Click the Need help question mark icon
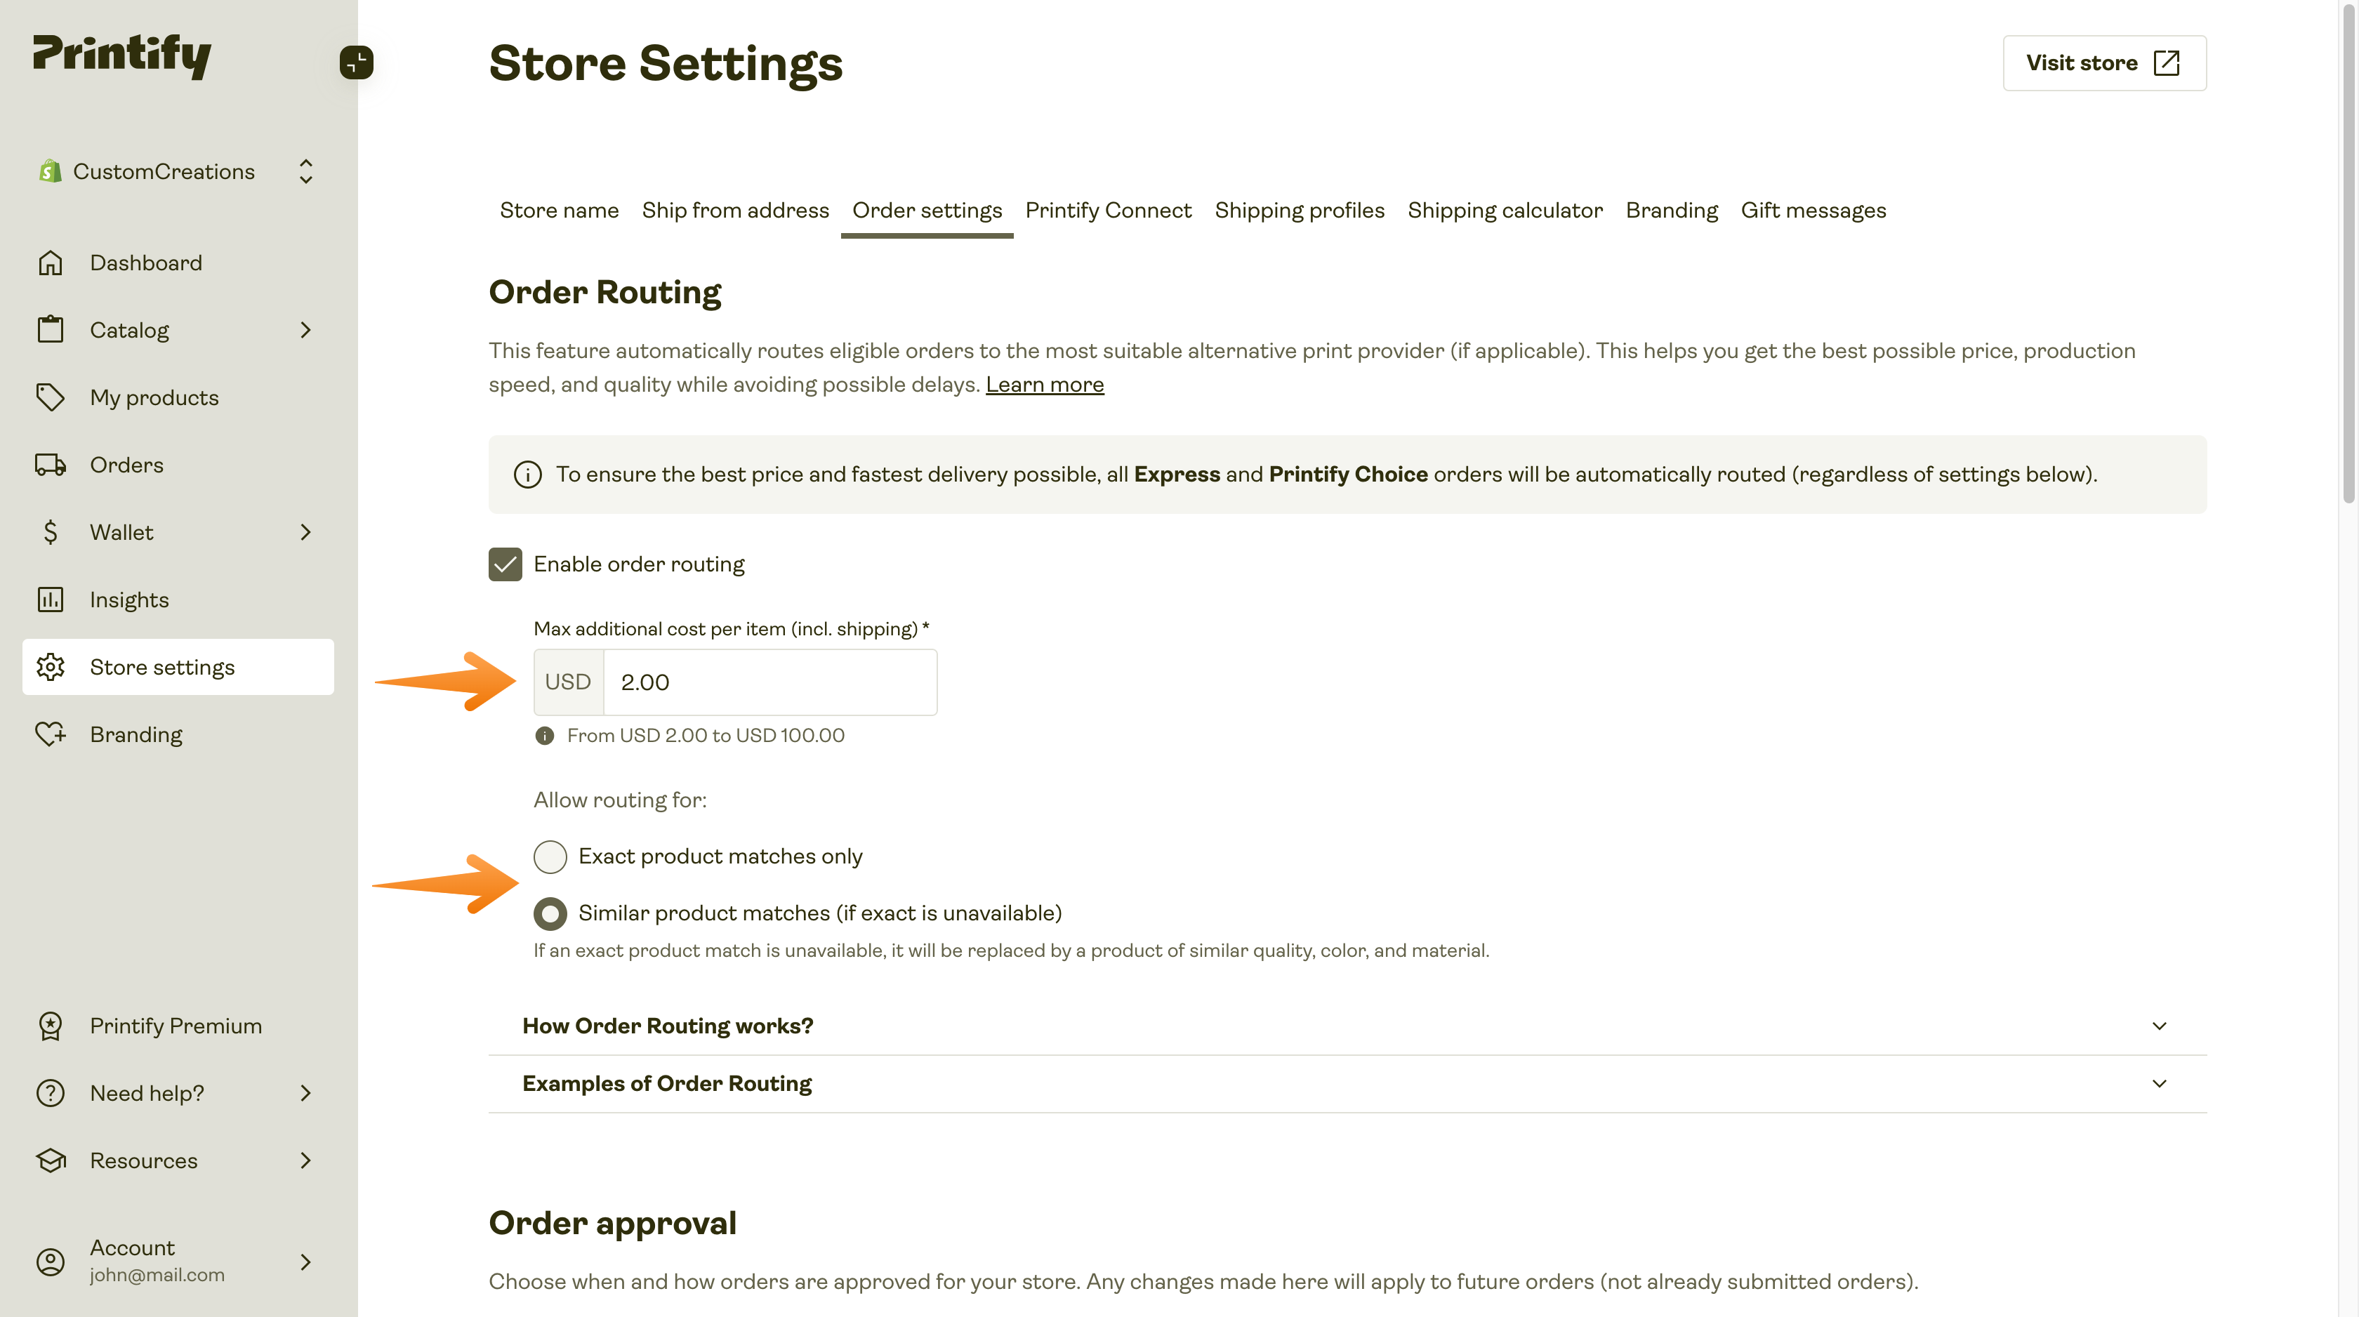This screenshot has height=1317, width=2359. click(x=51, y=1094)
